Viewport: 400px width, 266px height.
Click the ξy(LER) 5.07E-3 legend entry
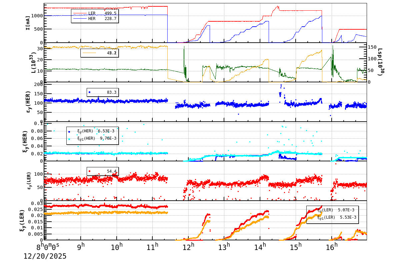click(336, 210)
